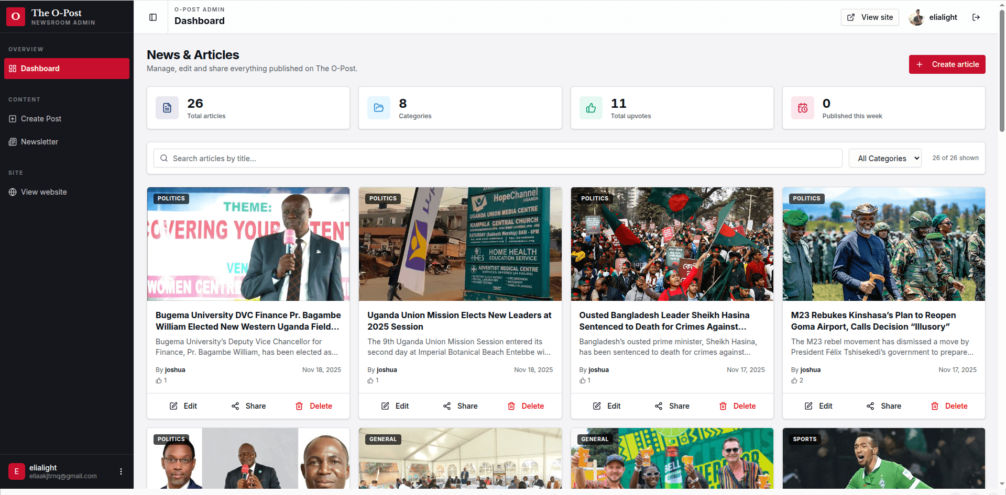
Task: Click upvote icon on Sheikh Hasina article
Action: tap(583, 380)
